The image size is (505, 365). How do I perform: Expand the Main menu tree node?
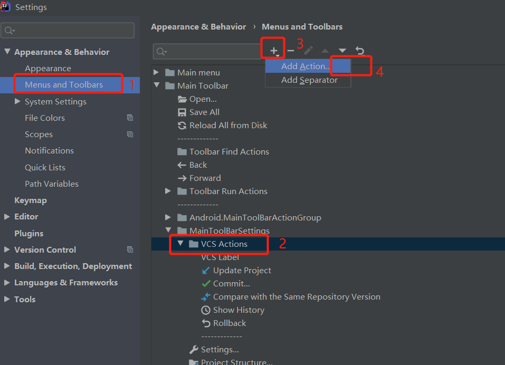pos(156,72)
